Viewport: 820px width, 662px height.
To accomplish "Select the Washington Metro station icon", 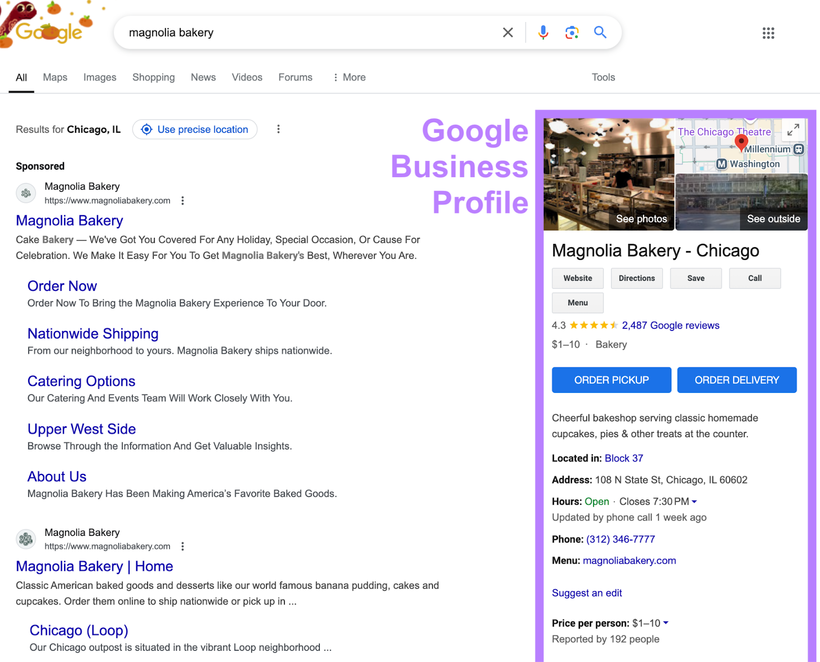I will click(x=722, y=164).
